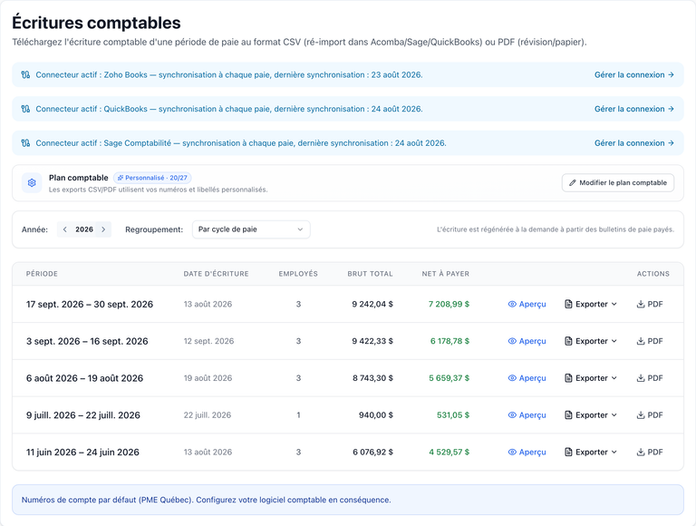This screenshot has width=696, height=526.
Task: Click net pay 5 659,37 $
Action: 449,378
